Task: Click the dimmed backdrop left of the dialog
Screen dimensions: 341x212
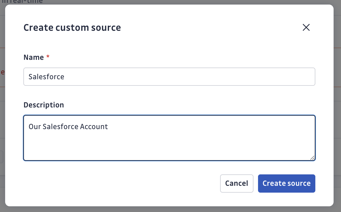Action: 2,114
